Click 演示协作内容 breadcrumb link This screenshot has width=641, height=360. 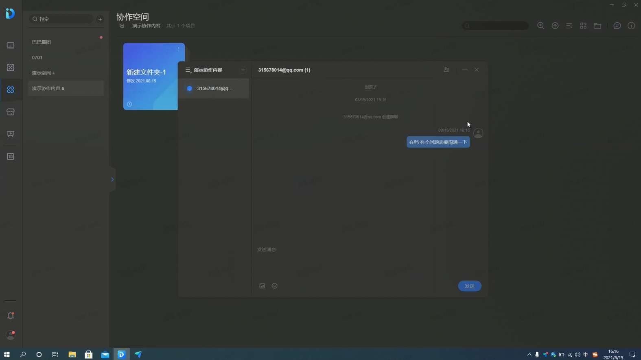(x=146, y=26)
